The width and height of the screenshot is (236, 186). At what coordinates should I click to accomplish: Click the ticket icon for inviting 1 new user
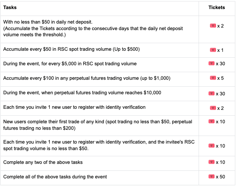[213, 108]
